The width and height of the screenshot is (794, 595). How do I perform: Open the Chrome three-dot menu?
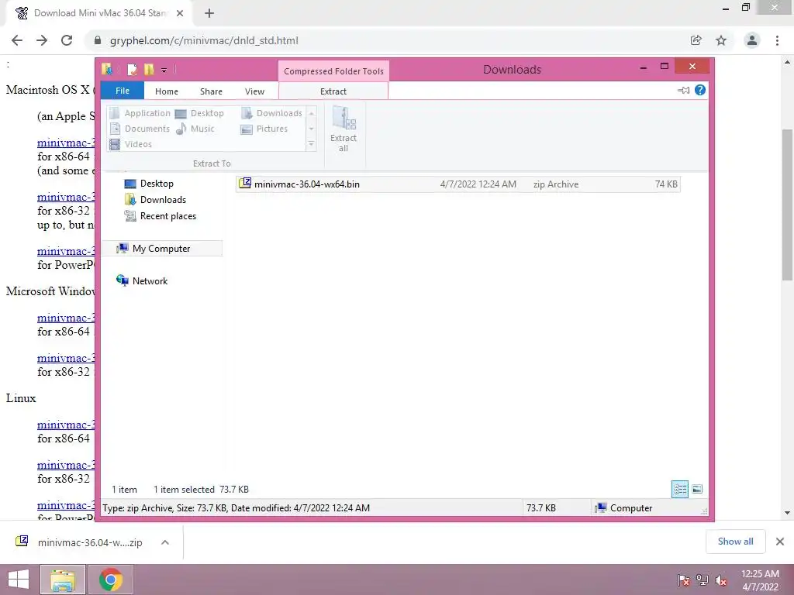[x=777, y=40]
